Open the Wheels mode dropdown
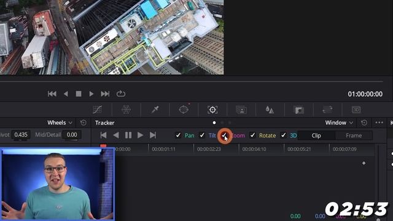Screen dimensions: 393x221 click(60, 123)
